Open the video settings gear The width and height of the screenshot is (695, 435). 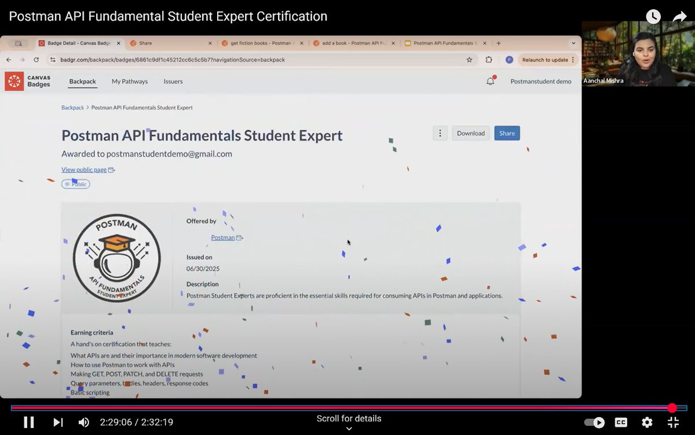coord(647,422)
